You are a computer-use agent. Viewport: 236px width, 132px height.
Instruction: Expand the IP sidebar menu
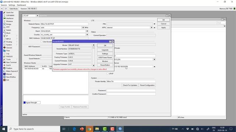(7, 36)
